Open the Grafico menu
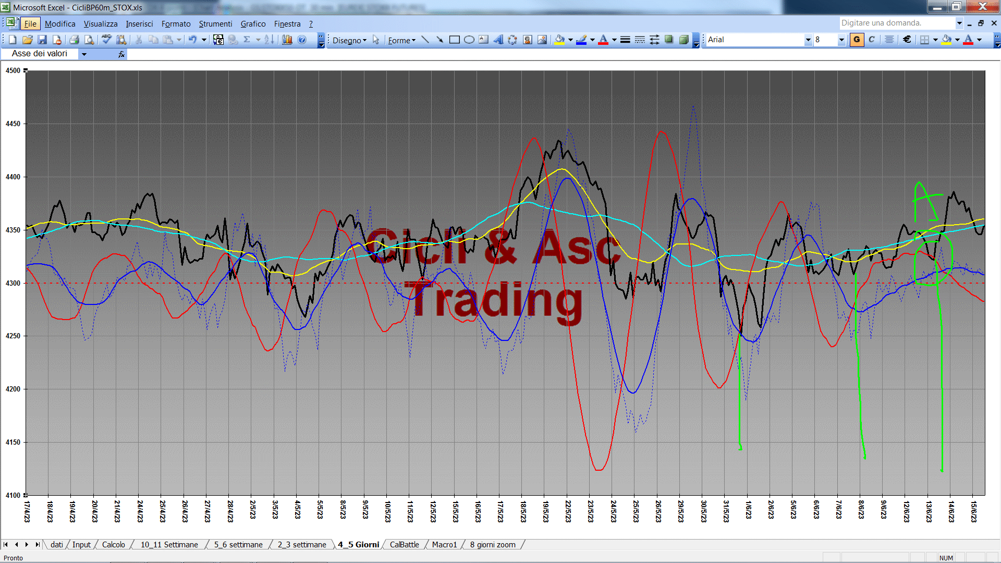This screenshot has width=1001, height=563. tap(253, 24)
